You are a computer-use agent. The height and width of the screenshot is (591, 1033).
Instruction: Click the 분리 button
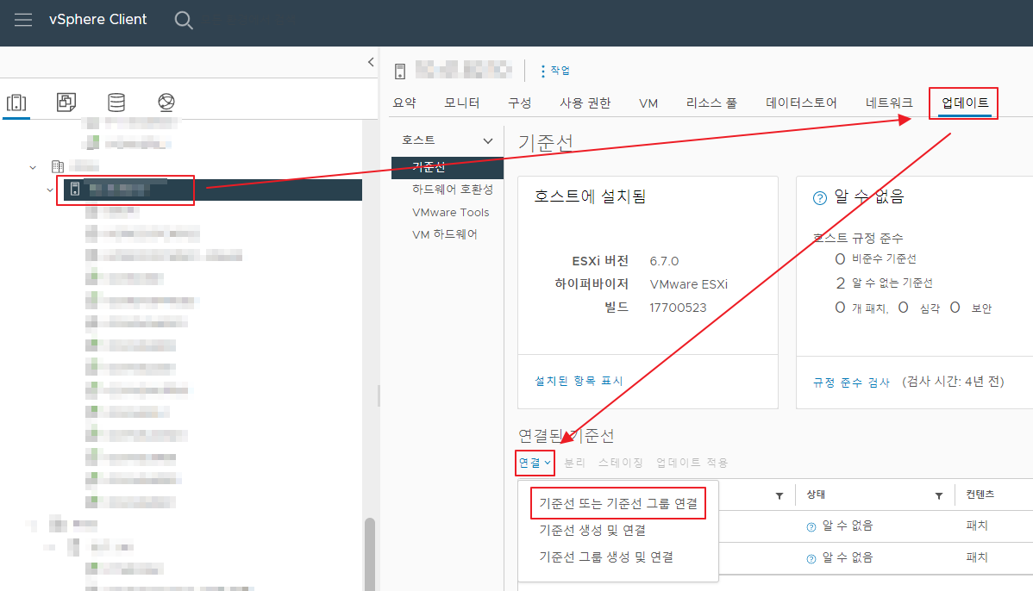(x=574, y=463)
